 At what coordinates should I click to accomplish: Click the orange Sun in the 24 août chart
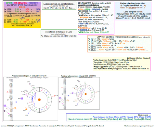39,100
